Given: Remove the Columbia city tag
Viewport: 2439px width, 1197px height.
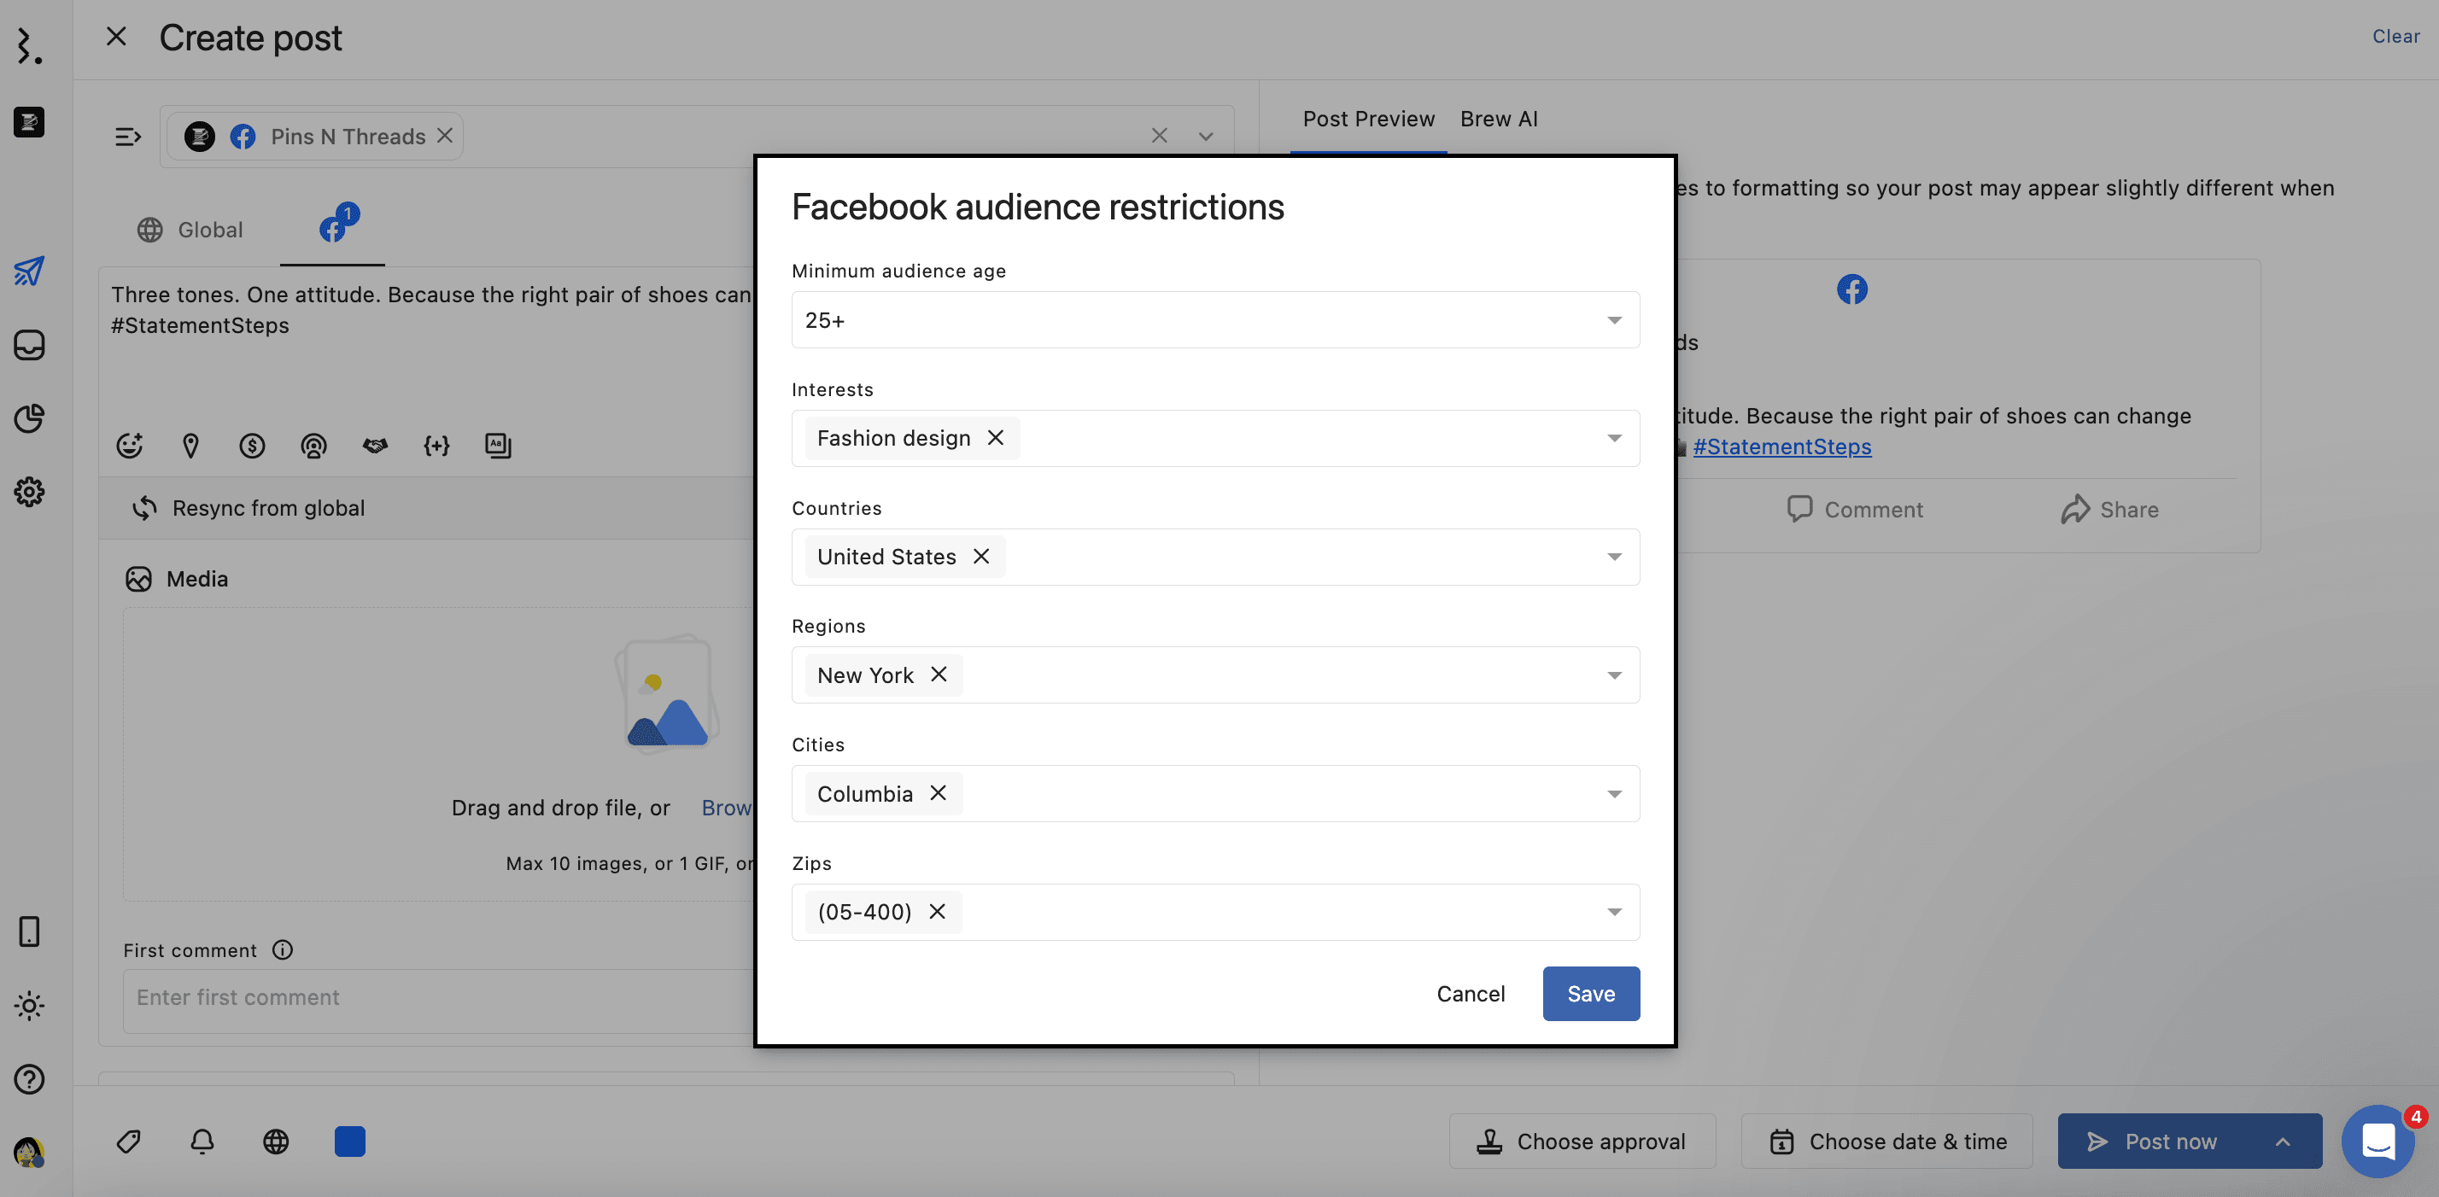Looking at the screenshot, I should (x=938, y=793).
